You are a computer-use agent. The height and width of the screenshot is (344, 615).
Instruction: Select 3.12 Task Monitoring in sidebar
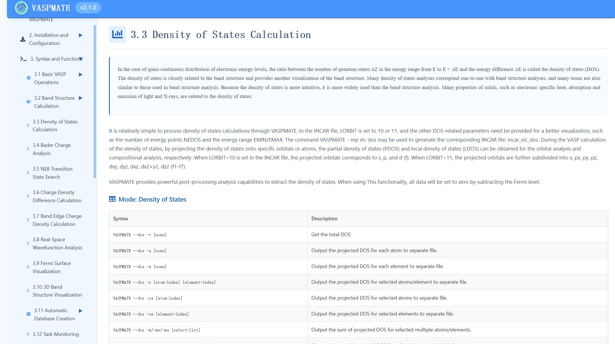pyautogui.click(x=55, y=334)
